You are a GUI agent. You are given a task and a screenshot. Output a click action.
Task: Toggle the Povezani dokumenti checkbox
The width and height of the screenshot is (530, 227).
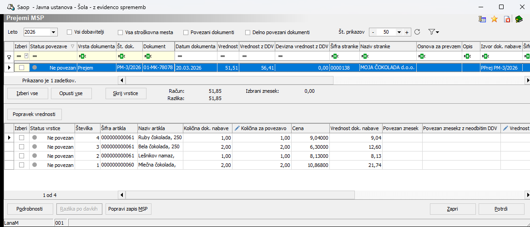(186, 32)
